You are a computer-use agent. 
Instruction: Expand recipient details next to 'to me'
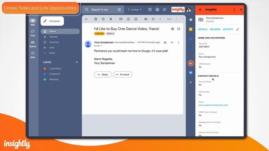(101, 46)
